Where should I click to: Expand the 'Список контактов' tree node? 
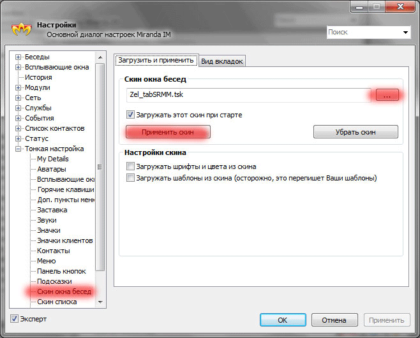(x=18, y=128)
